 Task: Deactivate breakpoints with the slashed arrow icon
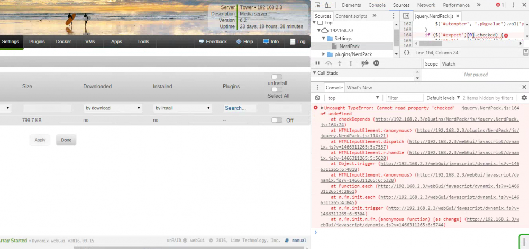click(364, 63)
